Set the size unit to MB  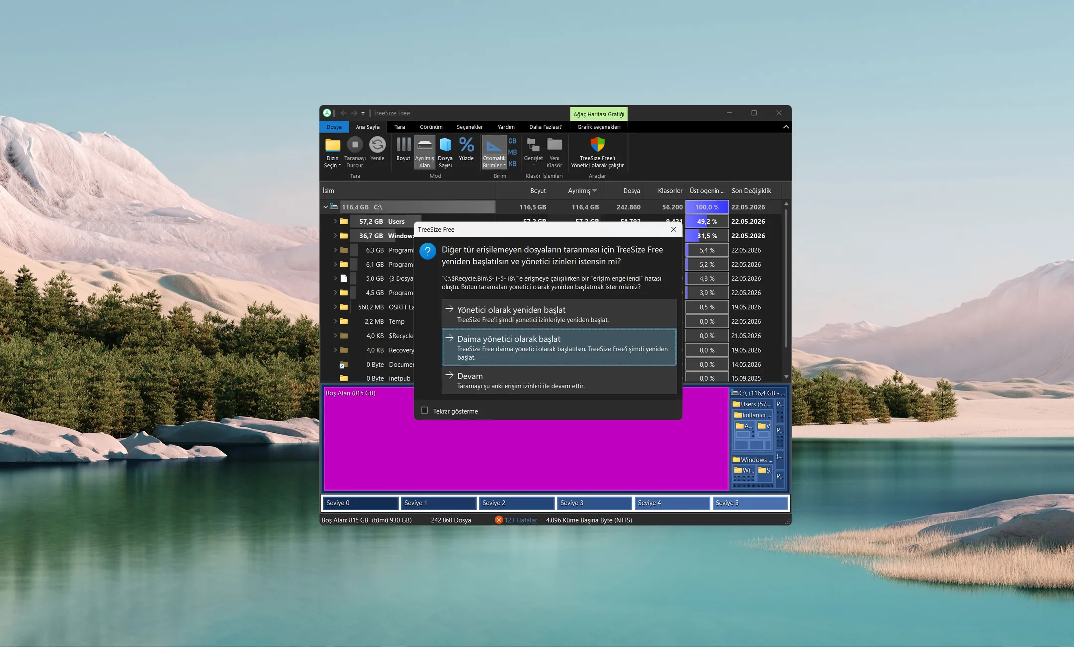pyautogui.click(x=512, y=152)
